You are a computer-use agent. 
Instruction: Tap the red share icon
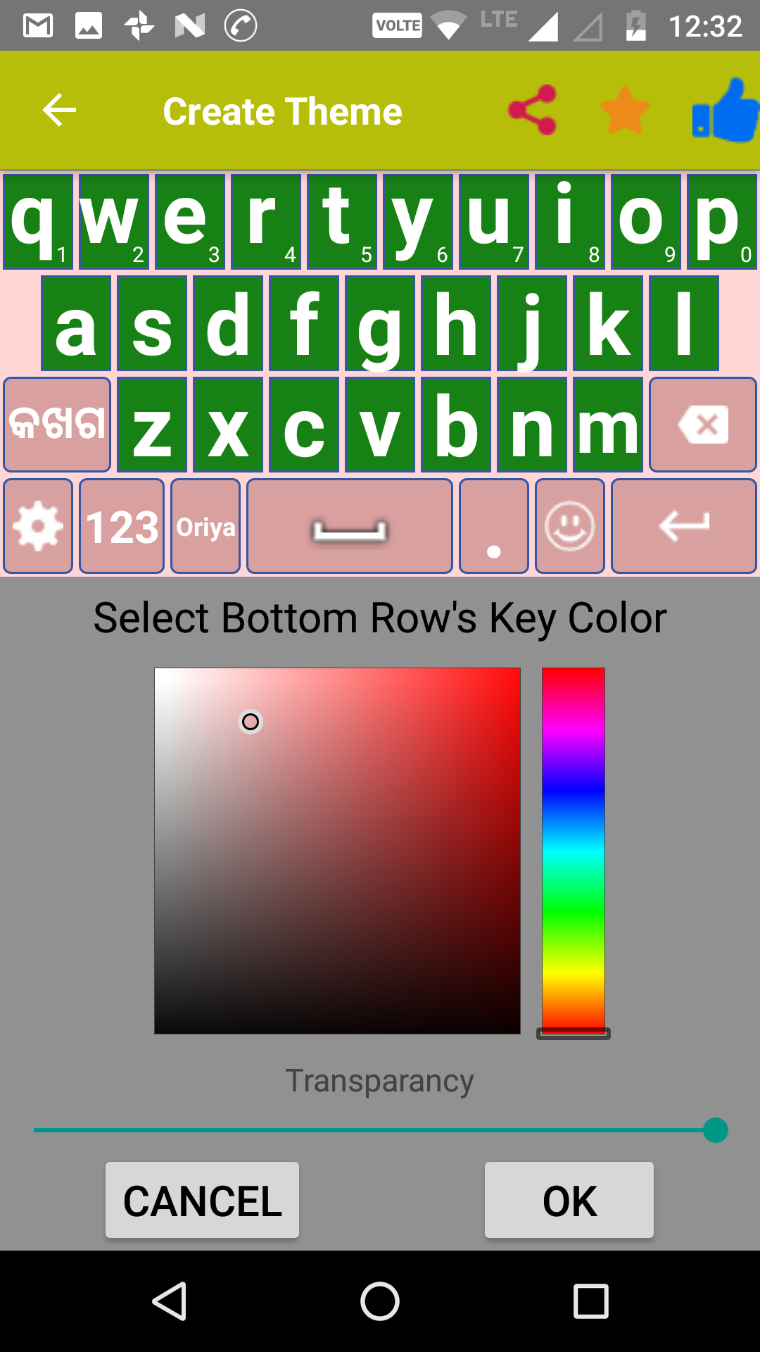coord(533,110)
